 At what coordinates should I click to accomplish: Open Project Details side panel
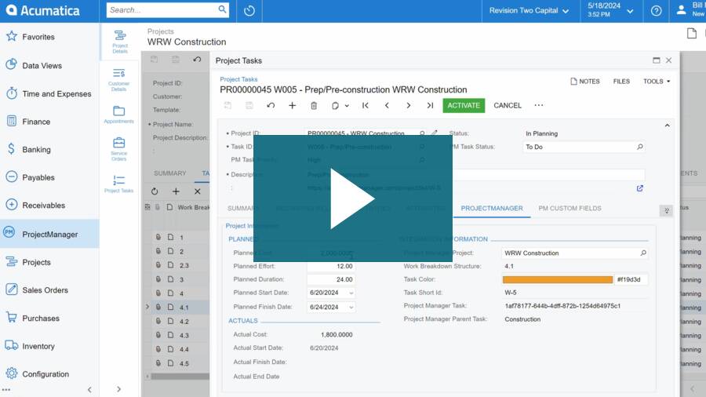pyautogui.click(x=120, y=42)
